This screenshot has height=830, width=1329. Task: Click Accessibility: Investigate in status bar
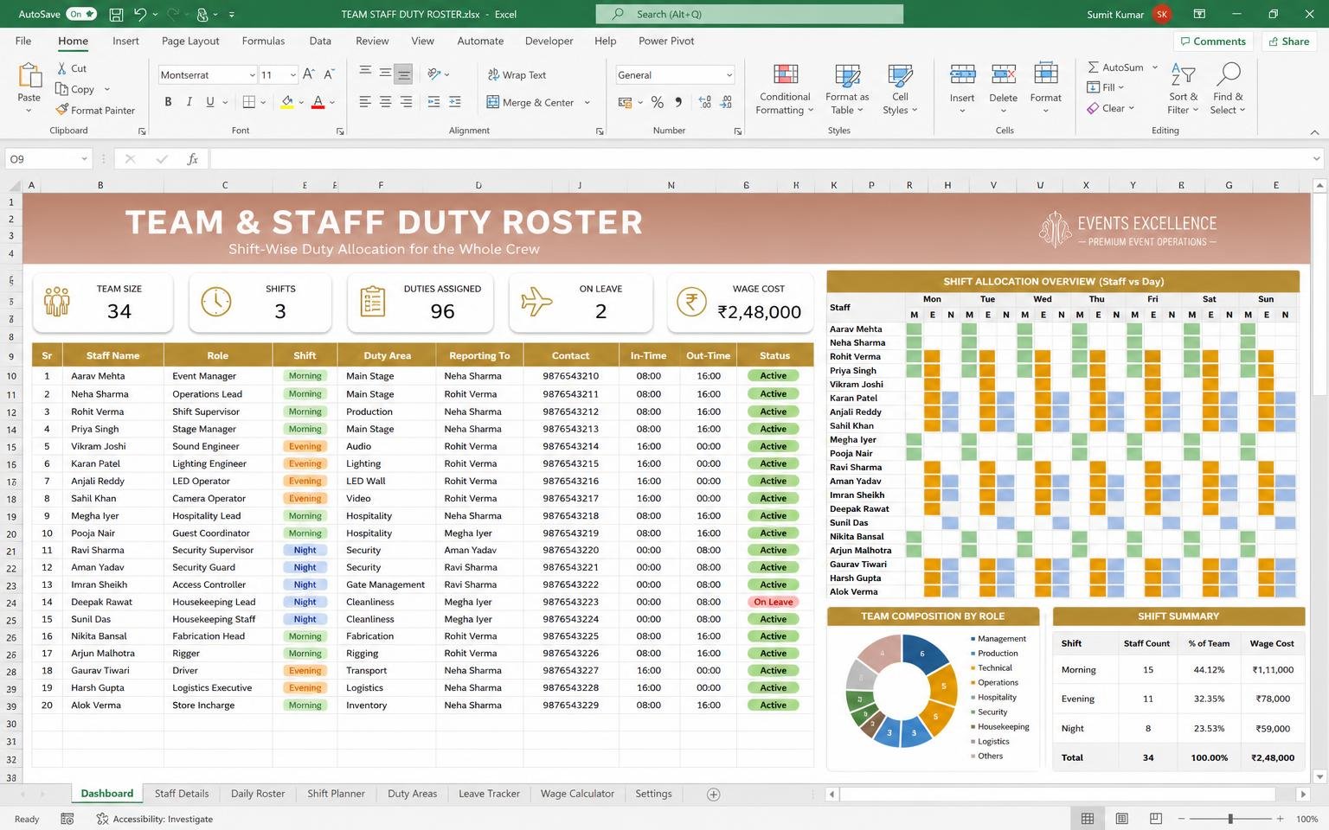pos(154,819)
